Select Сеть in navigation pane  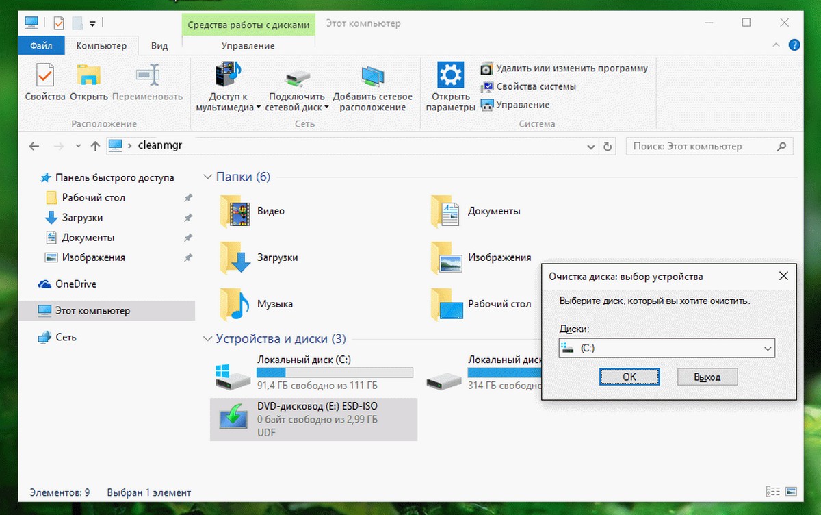pos(57,338)
